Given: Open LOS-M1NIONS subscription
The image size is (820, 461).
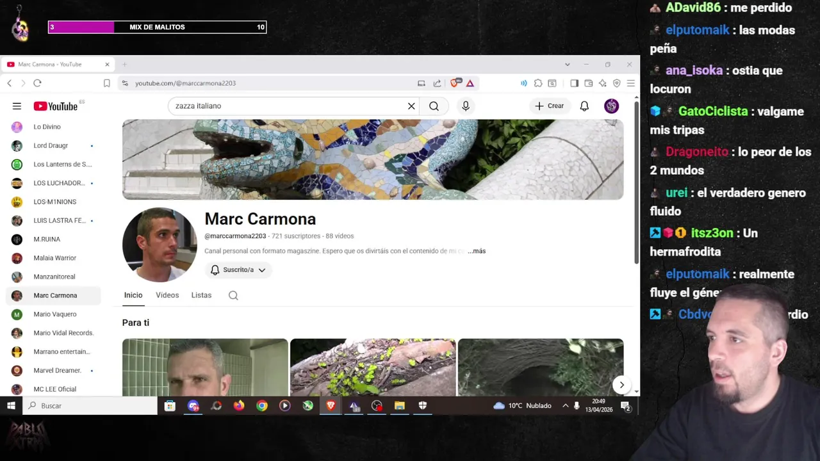Looking at the screenshot, I should click(x=53, y=202).
